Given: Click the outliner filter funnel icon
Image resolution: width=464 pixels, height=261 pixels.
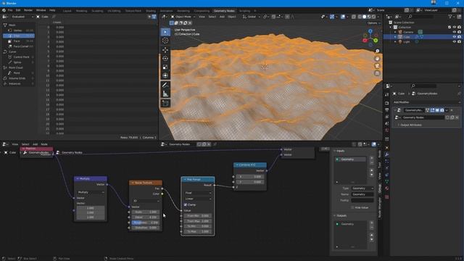Looking at the screenshot, I should click(450, 17).
